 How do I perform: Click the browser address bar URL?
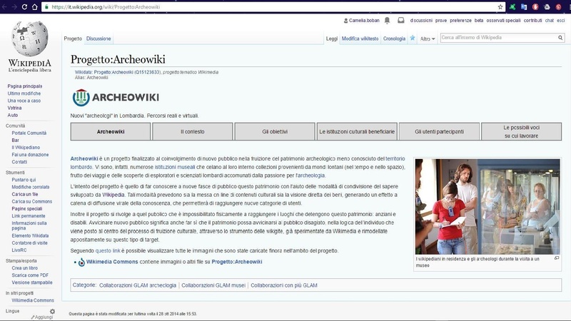[x=106, y=7]
